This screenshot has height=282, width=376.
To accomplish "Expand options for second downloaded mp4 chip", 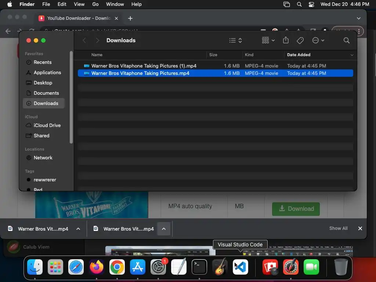I will pos(164,229).
